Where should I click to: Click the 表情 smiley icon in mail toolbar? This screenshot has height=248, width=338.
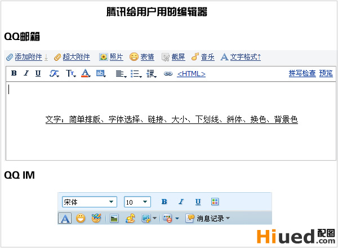[x=134, y=57]
